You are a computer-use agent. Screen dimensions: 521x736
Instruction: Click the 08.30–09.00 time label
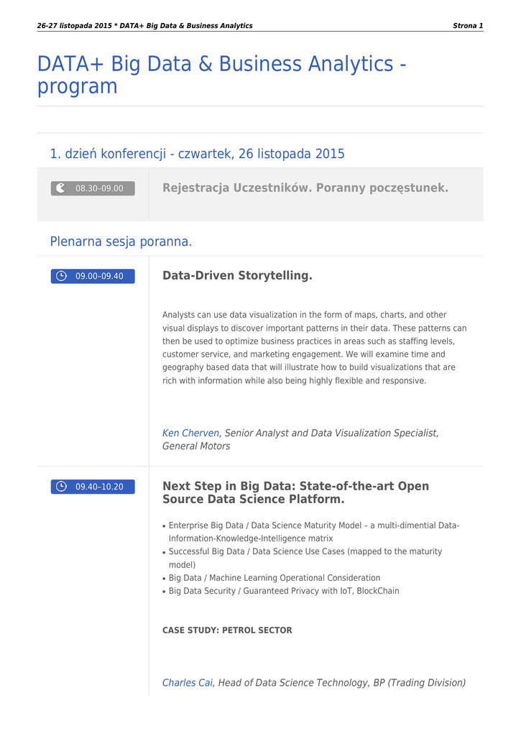coord(99,189)
